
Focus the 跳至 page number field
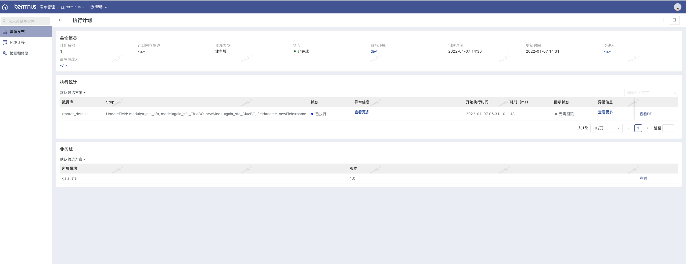[668, 128]
